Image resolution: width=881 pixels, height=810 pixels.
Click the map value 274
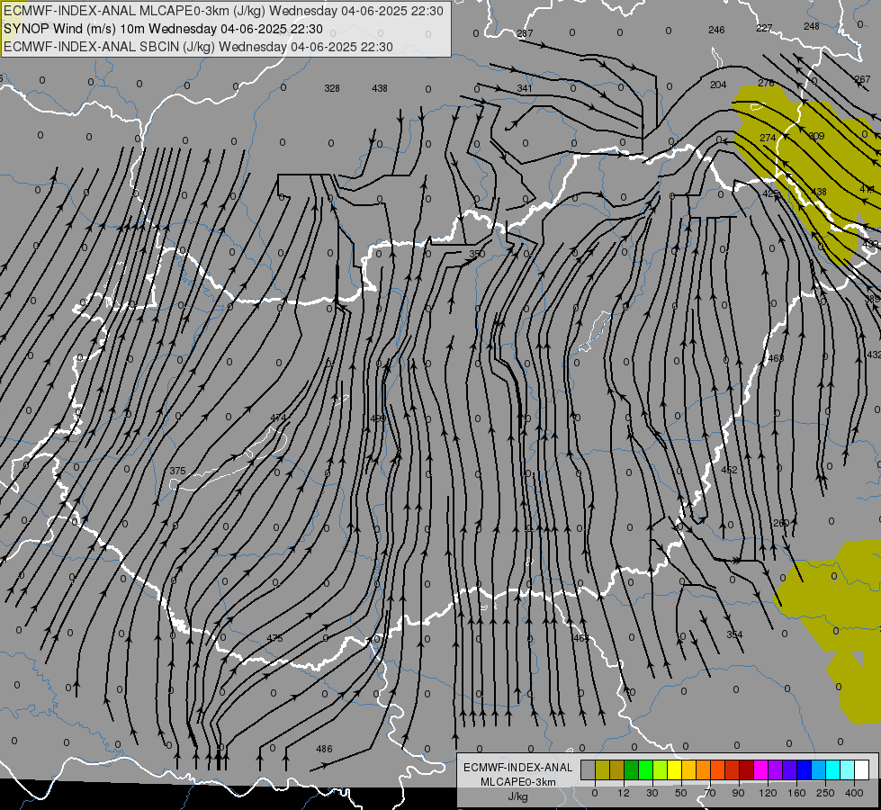tap(768, 138)
